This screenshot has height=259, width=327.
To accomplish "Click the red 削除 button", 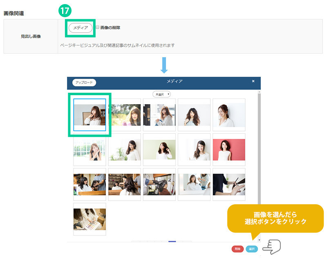I will [237, 249].
